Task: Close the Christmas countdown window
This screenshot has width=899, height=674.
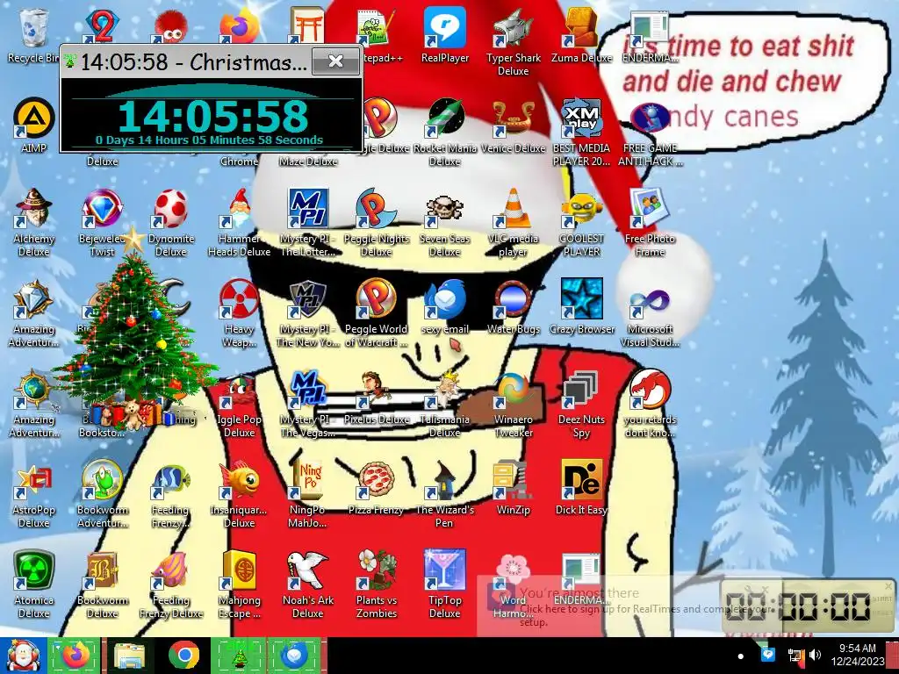Action: tap(336, 61)
